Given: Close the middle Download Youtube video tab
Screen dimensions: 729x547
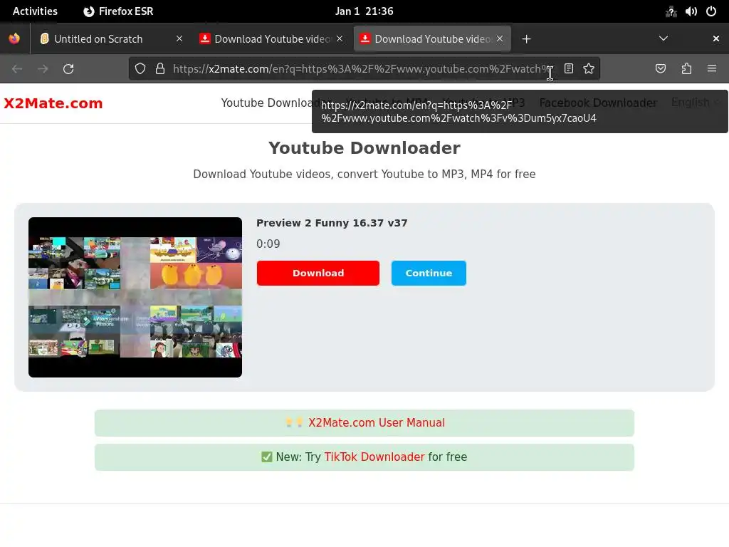Looking at the screenshot, I should pyautogui.click(x=340, y=38).
